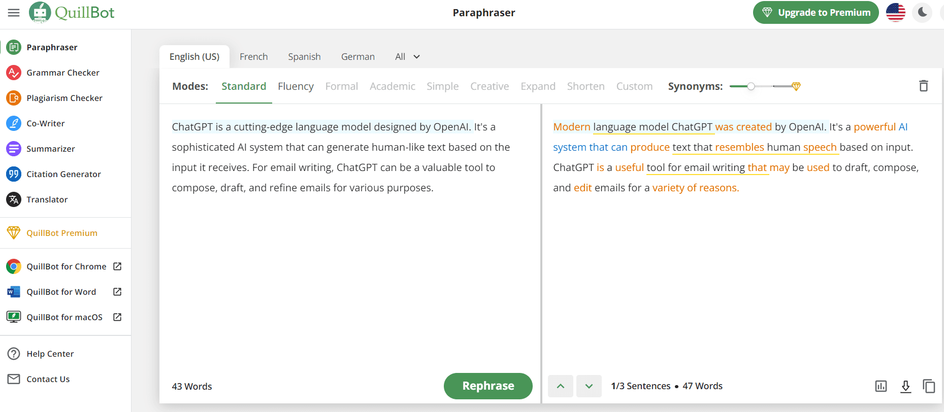Select the Spanish language tab
The image size is (944, 412).
pyautogui.click(x=304, y=57)
